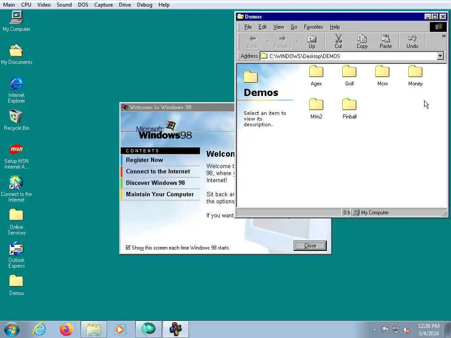The width and height of the screenshot is (451, 338).
Task: Open the Go menu in Demos window
Action: [294, 27]
